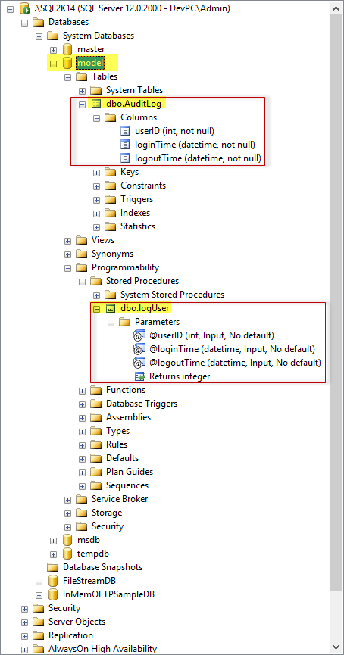The width and height of the screenshot is (344, 655).
Task: Expand the AlwaysOn High Availability node
Action: (x=25, y=650)
